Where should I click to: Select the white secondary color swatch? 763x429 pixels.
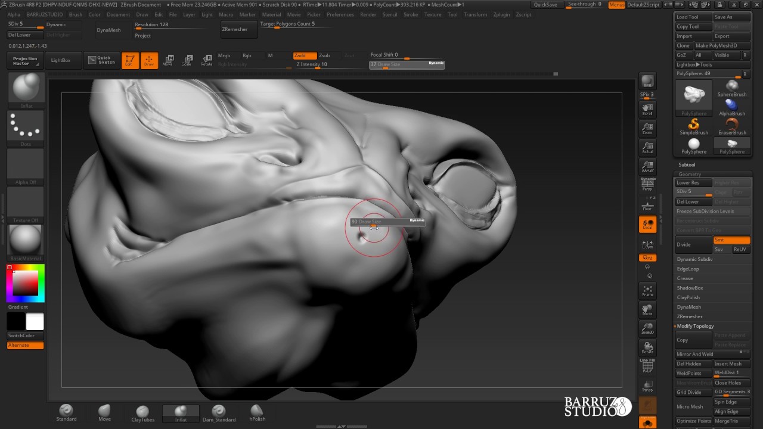(x=35, y=322)
